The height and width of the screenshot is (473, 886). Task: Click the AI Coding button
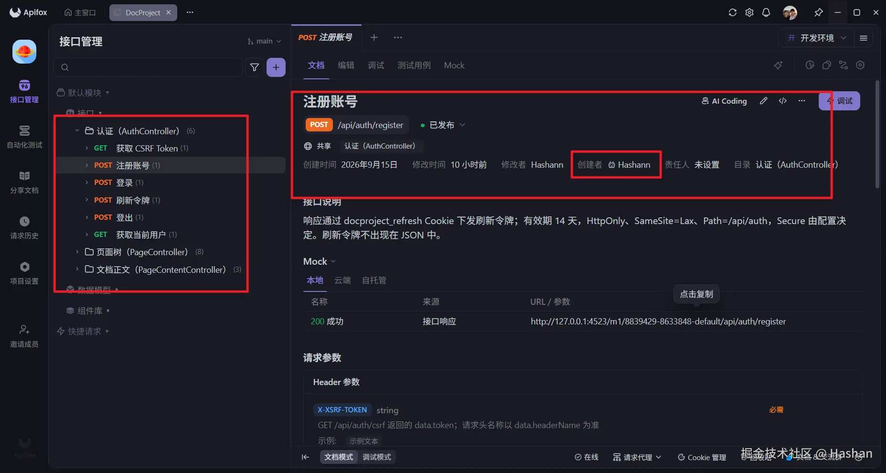click(724, 101)
